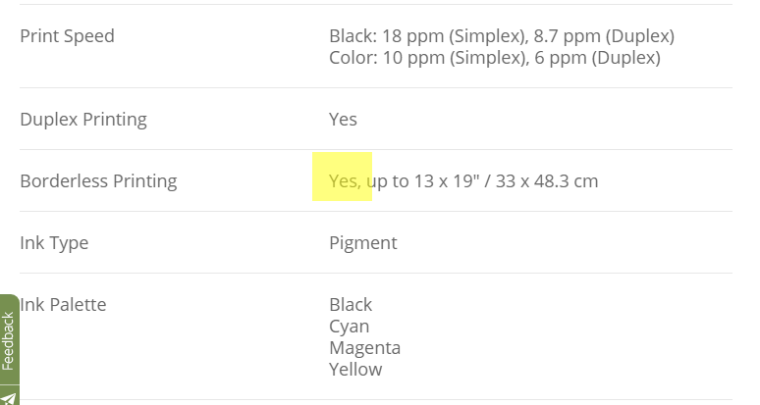Select the Ink Palette label

click(63, 304)
